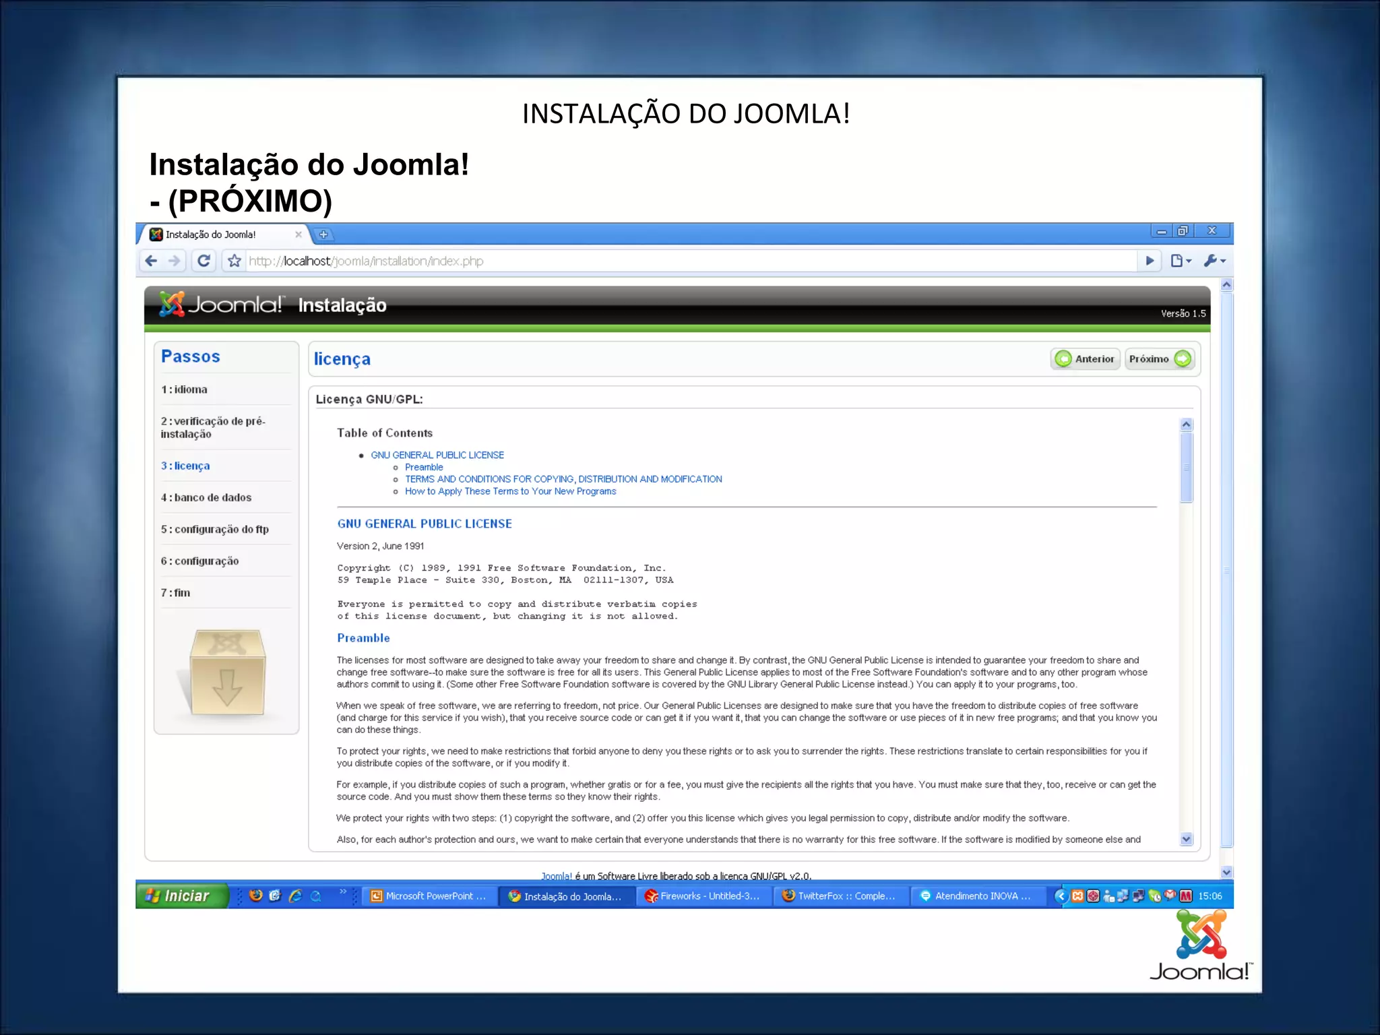Click the blue GNU GENERAL PUBLIC LICENSE heading
This screenshot has height=1035, width=1380.
pos(425,524)
